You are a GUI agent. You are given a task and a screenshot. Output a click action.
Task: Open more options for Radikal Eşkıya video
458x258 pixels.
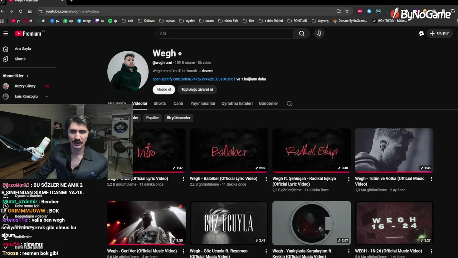[x=349, y=179]
